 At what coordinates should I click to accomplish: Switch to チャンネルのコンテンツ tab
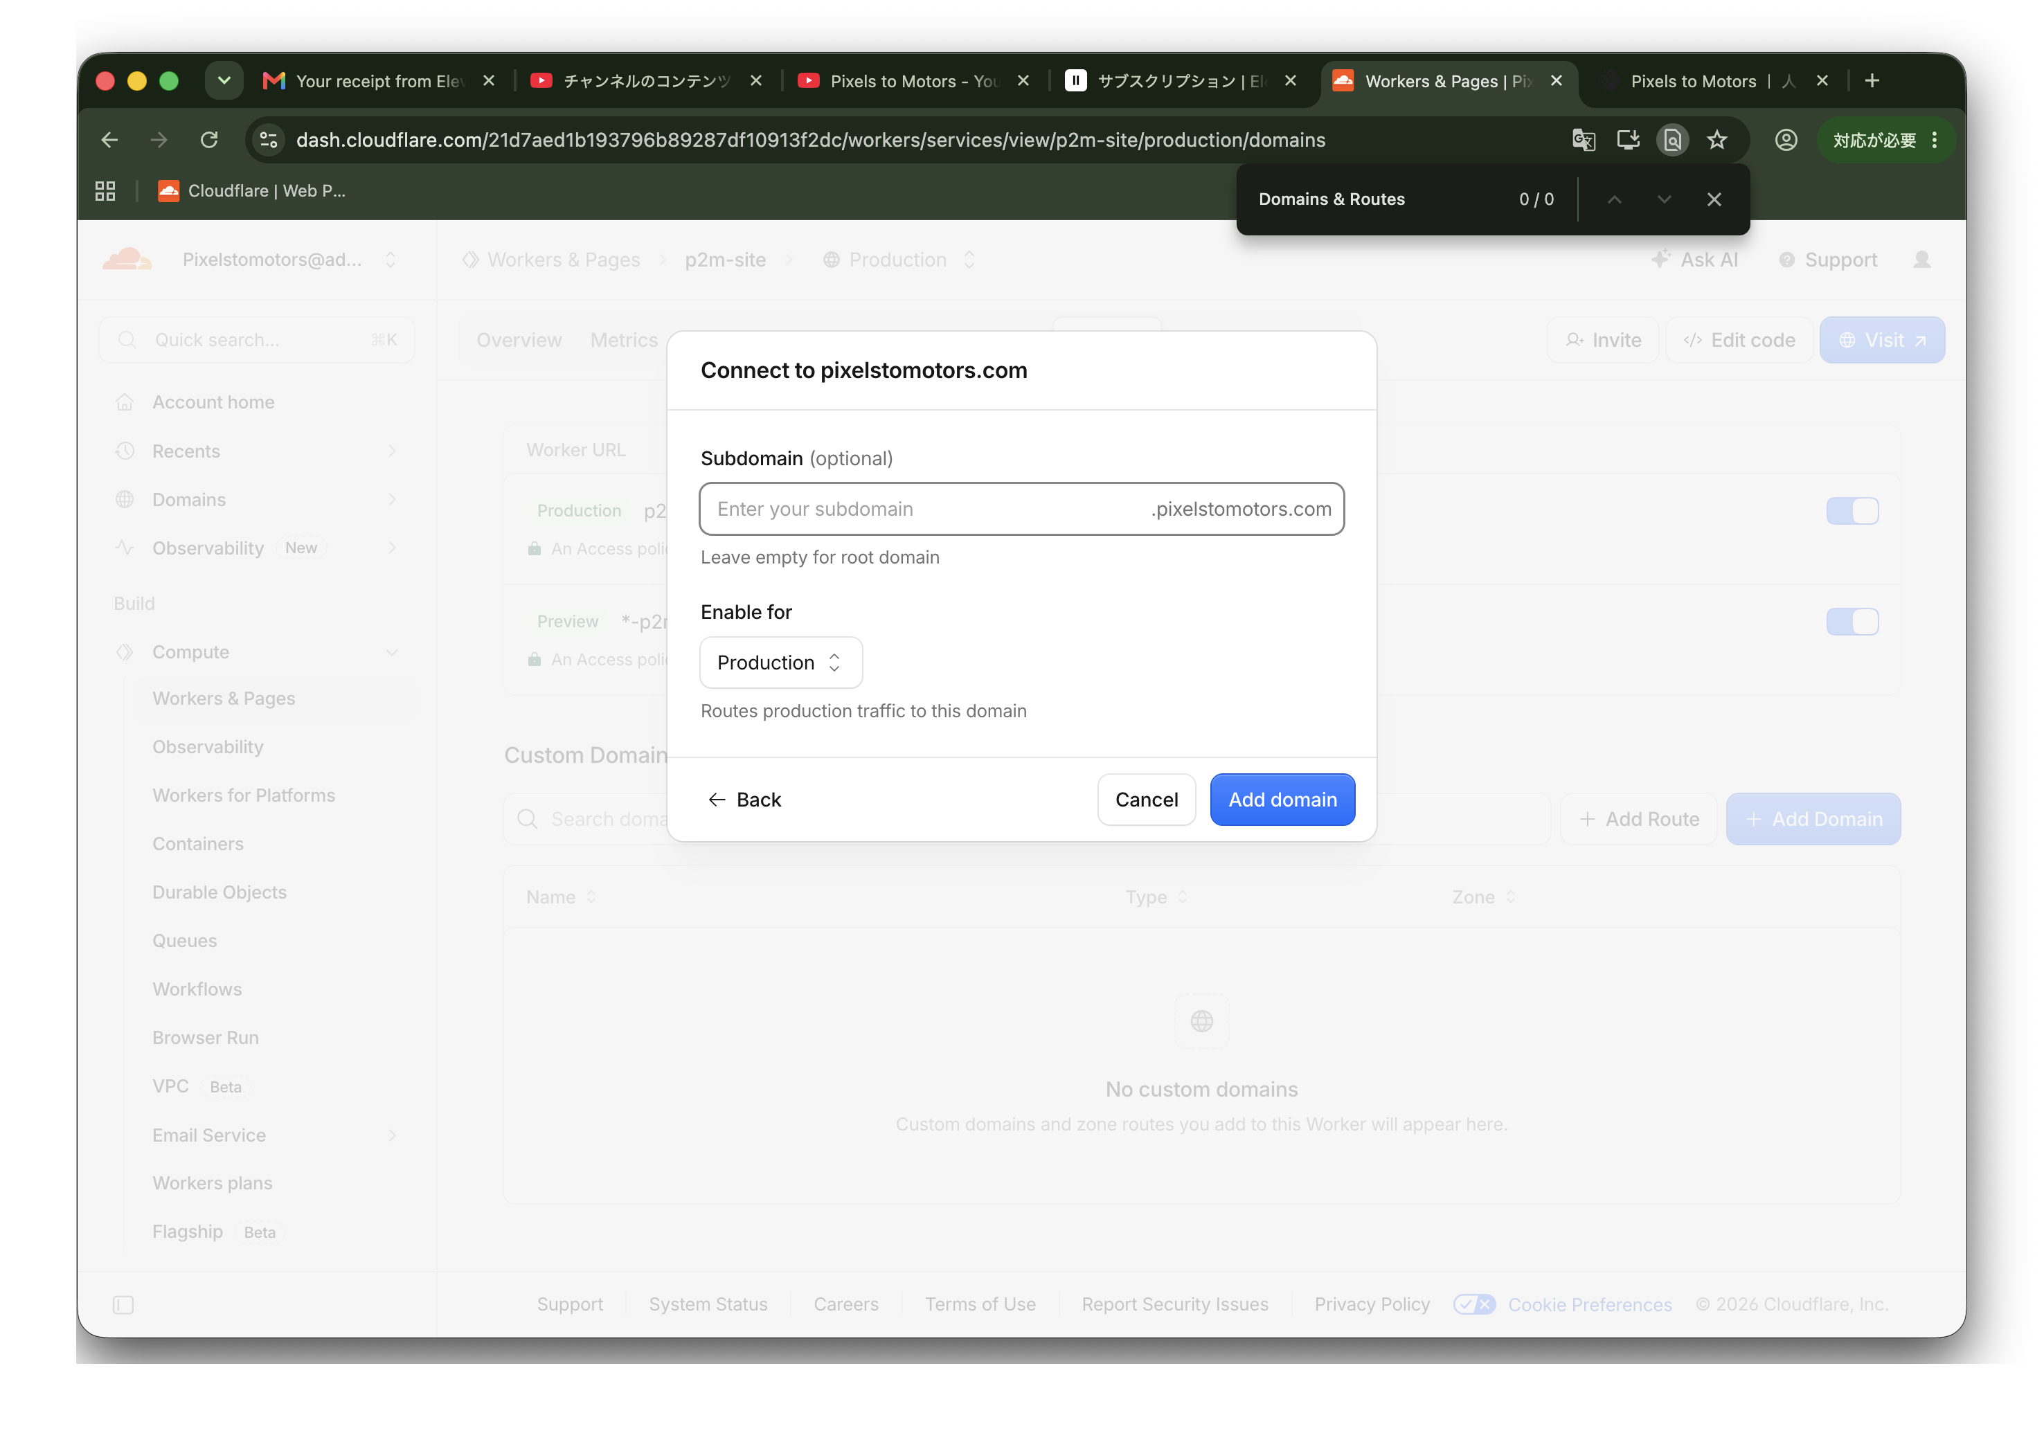click(645, 81)
